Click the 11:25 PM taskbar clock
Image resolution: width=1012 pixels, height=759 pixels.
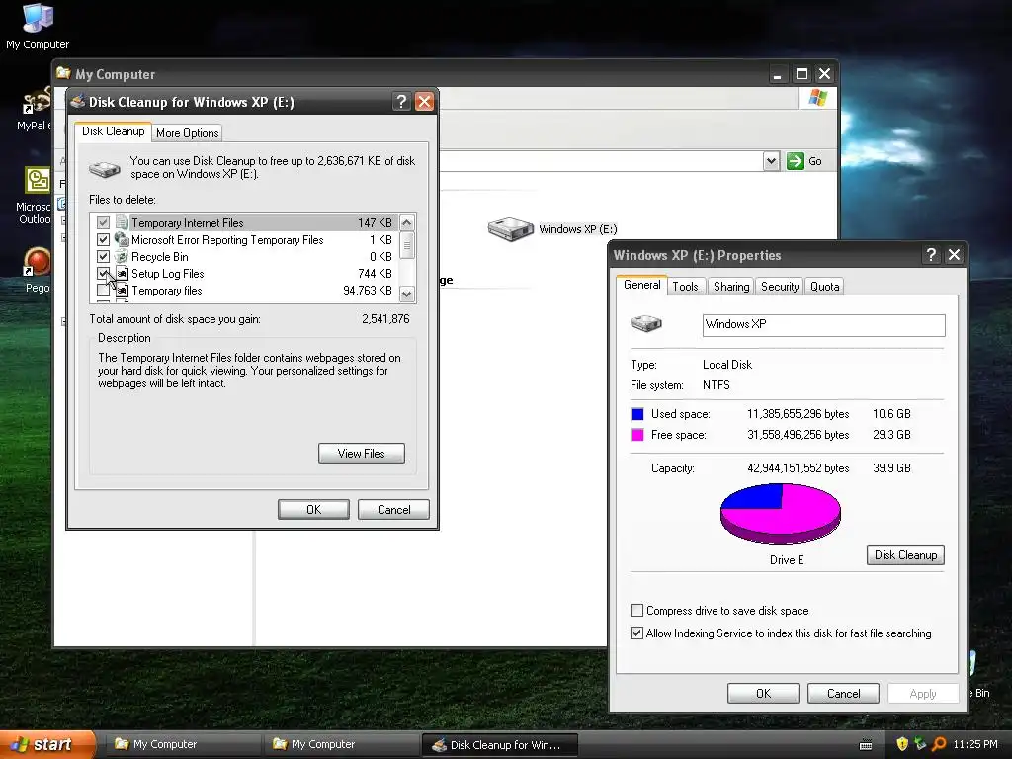click(x=975, y=744)
